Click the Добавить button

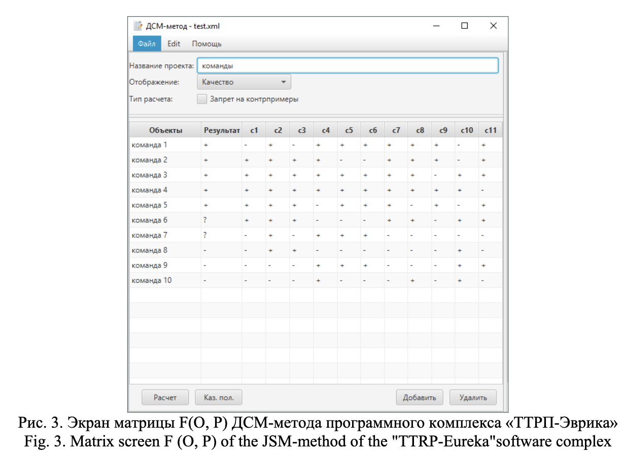point(419,397)
